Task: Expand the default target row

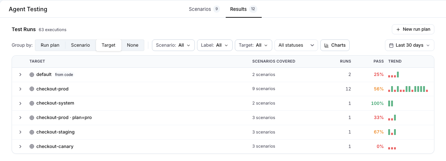Action: point(20,75)
